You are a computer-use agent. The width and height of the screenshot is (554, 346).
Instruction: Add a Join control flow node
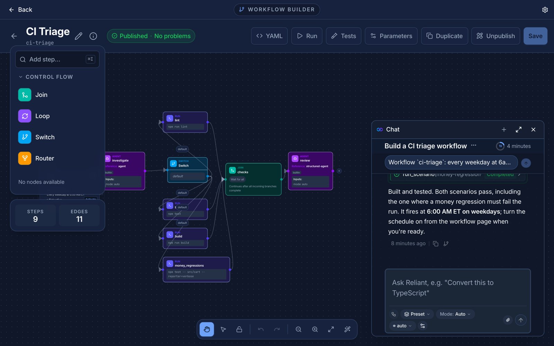57,95
